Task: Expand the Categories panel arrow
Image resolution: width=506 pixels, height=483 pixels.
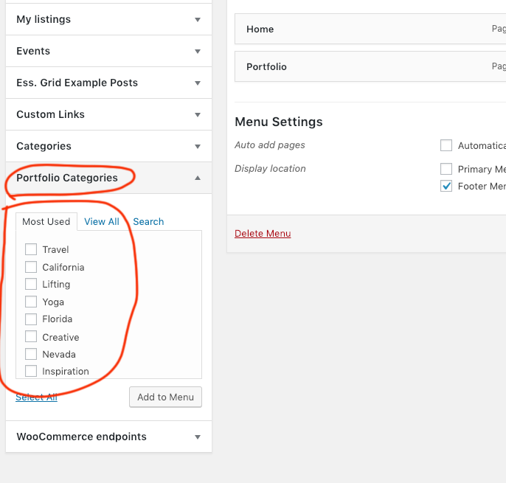Action: click(198, 147)
